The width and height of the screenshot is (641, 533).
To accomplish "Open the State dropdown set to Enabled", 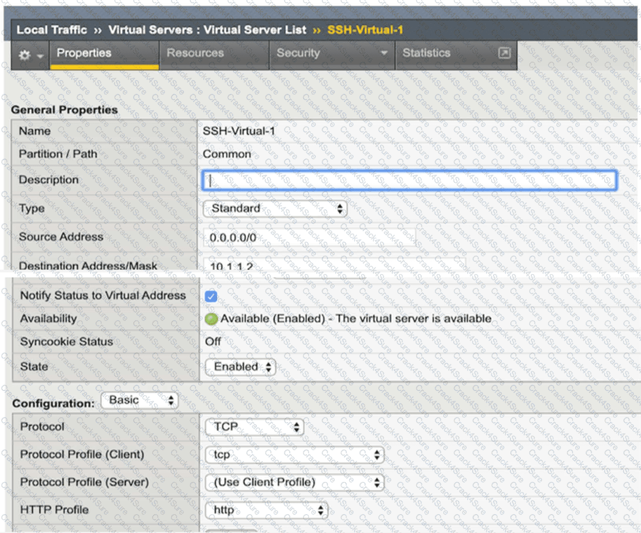I will (x=240, y=367).
